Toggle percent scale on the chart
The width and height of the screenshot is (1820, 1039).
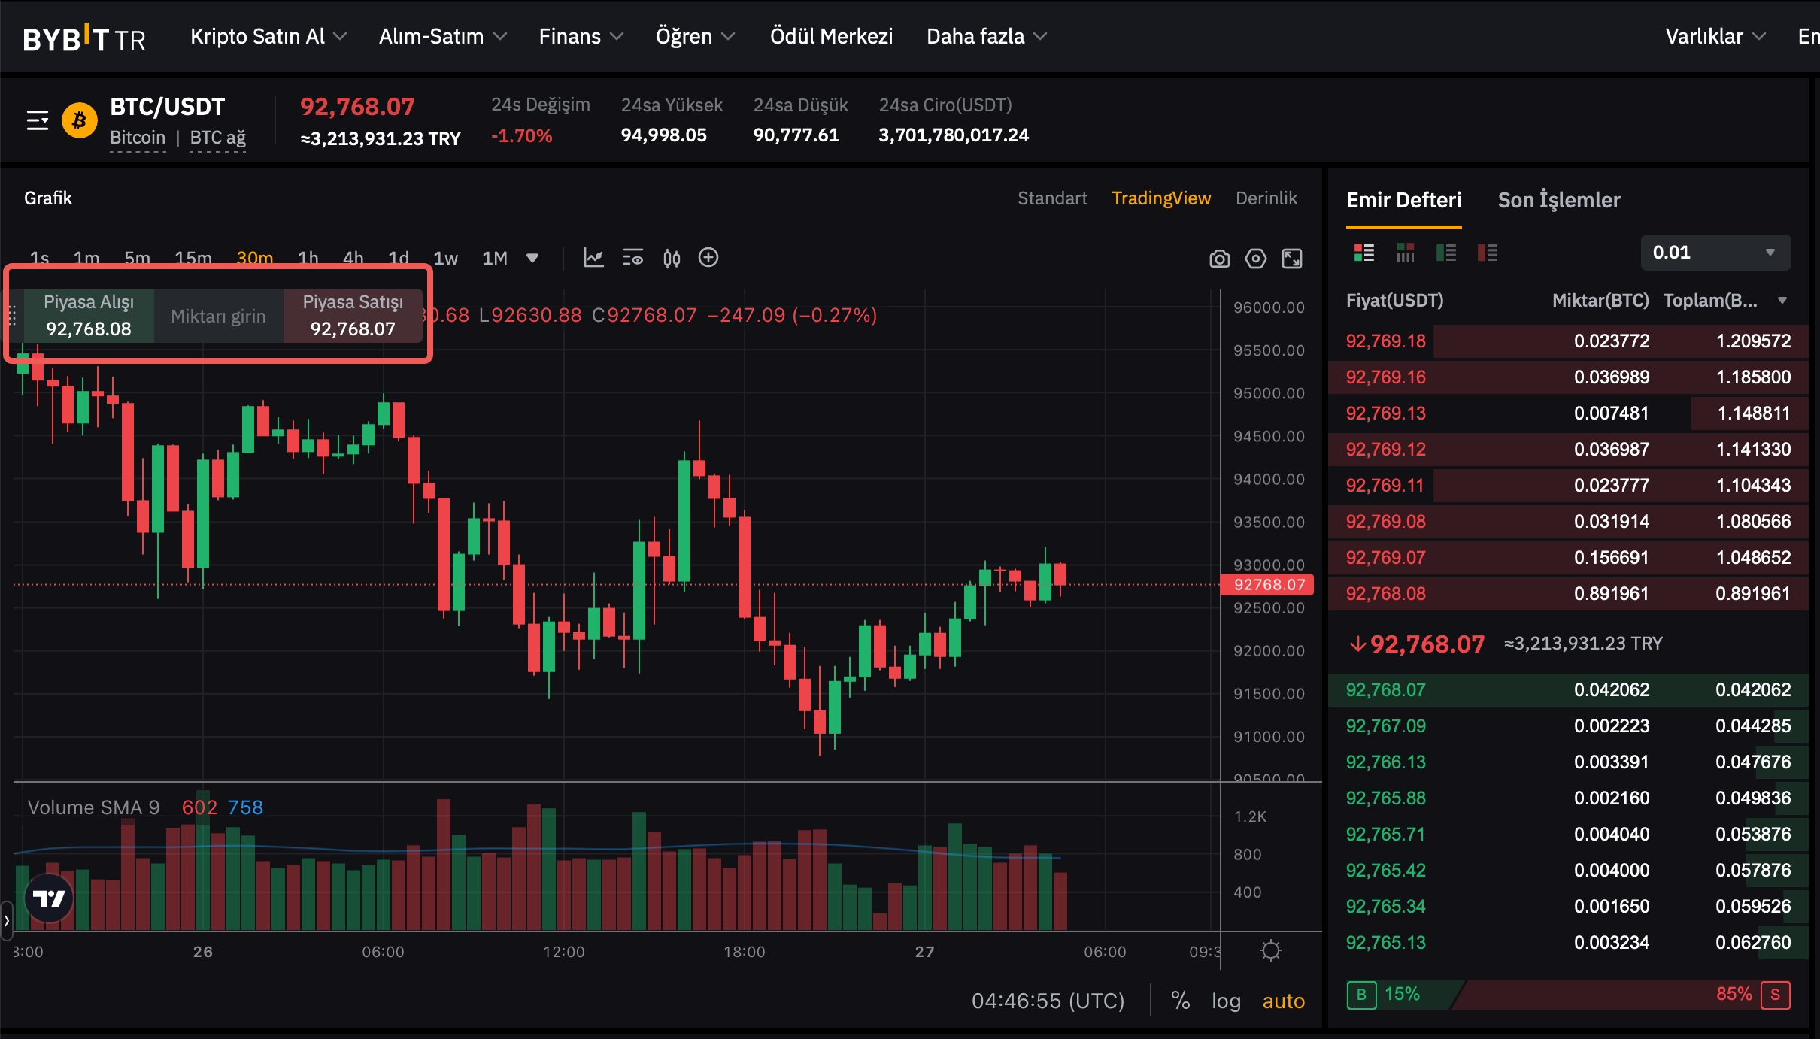pos(1180,1001)
